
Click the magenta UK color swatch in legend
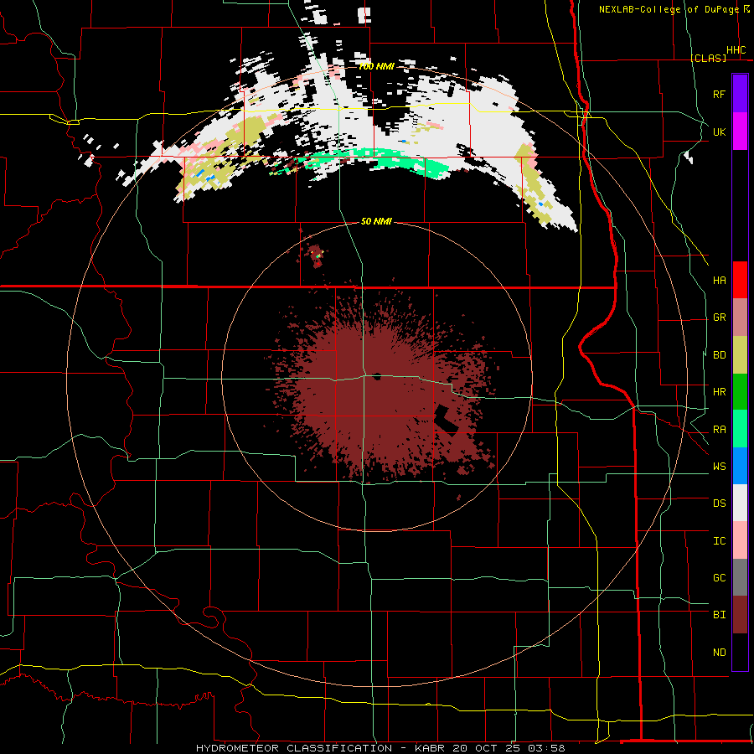coord(740,132)
